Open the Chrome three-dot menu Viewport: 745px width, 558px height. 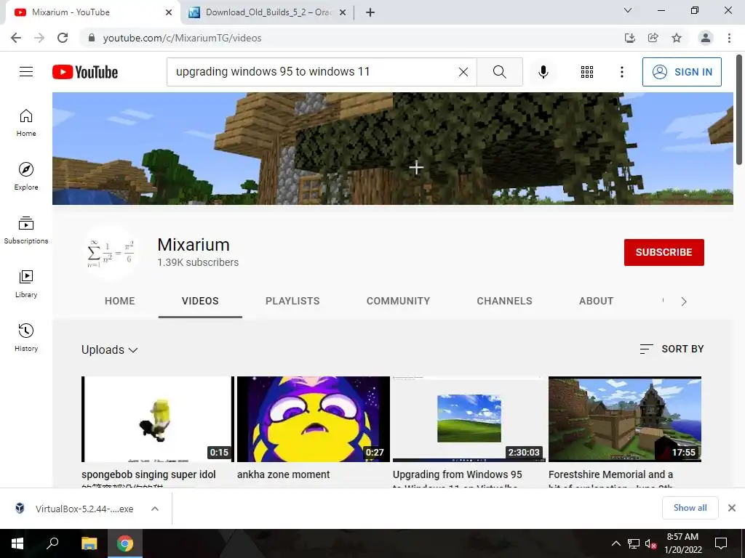point(729,38)
